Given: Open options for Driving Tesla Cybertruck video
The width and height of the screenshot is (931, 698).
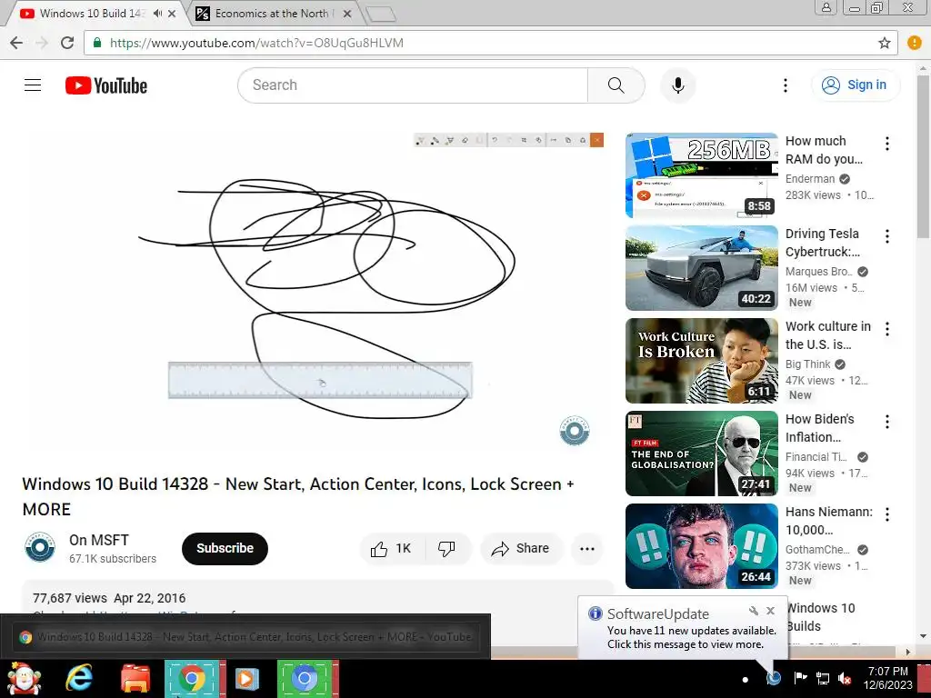Looking at the screenshot, I should 887,236.
